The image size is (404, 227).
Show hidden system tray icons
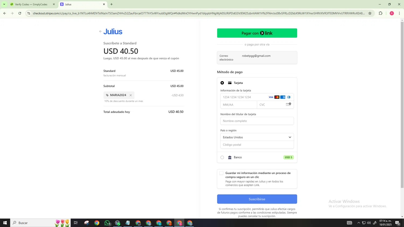[358, 223]
